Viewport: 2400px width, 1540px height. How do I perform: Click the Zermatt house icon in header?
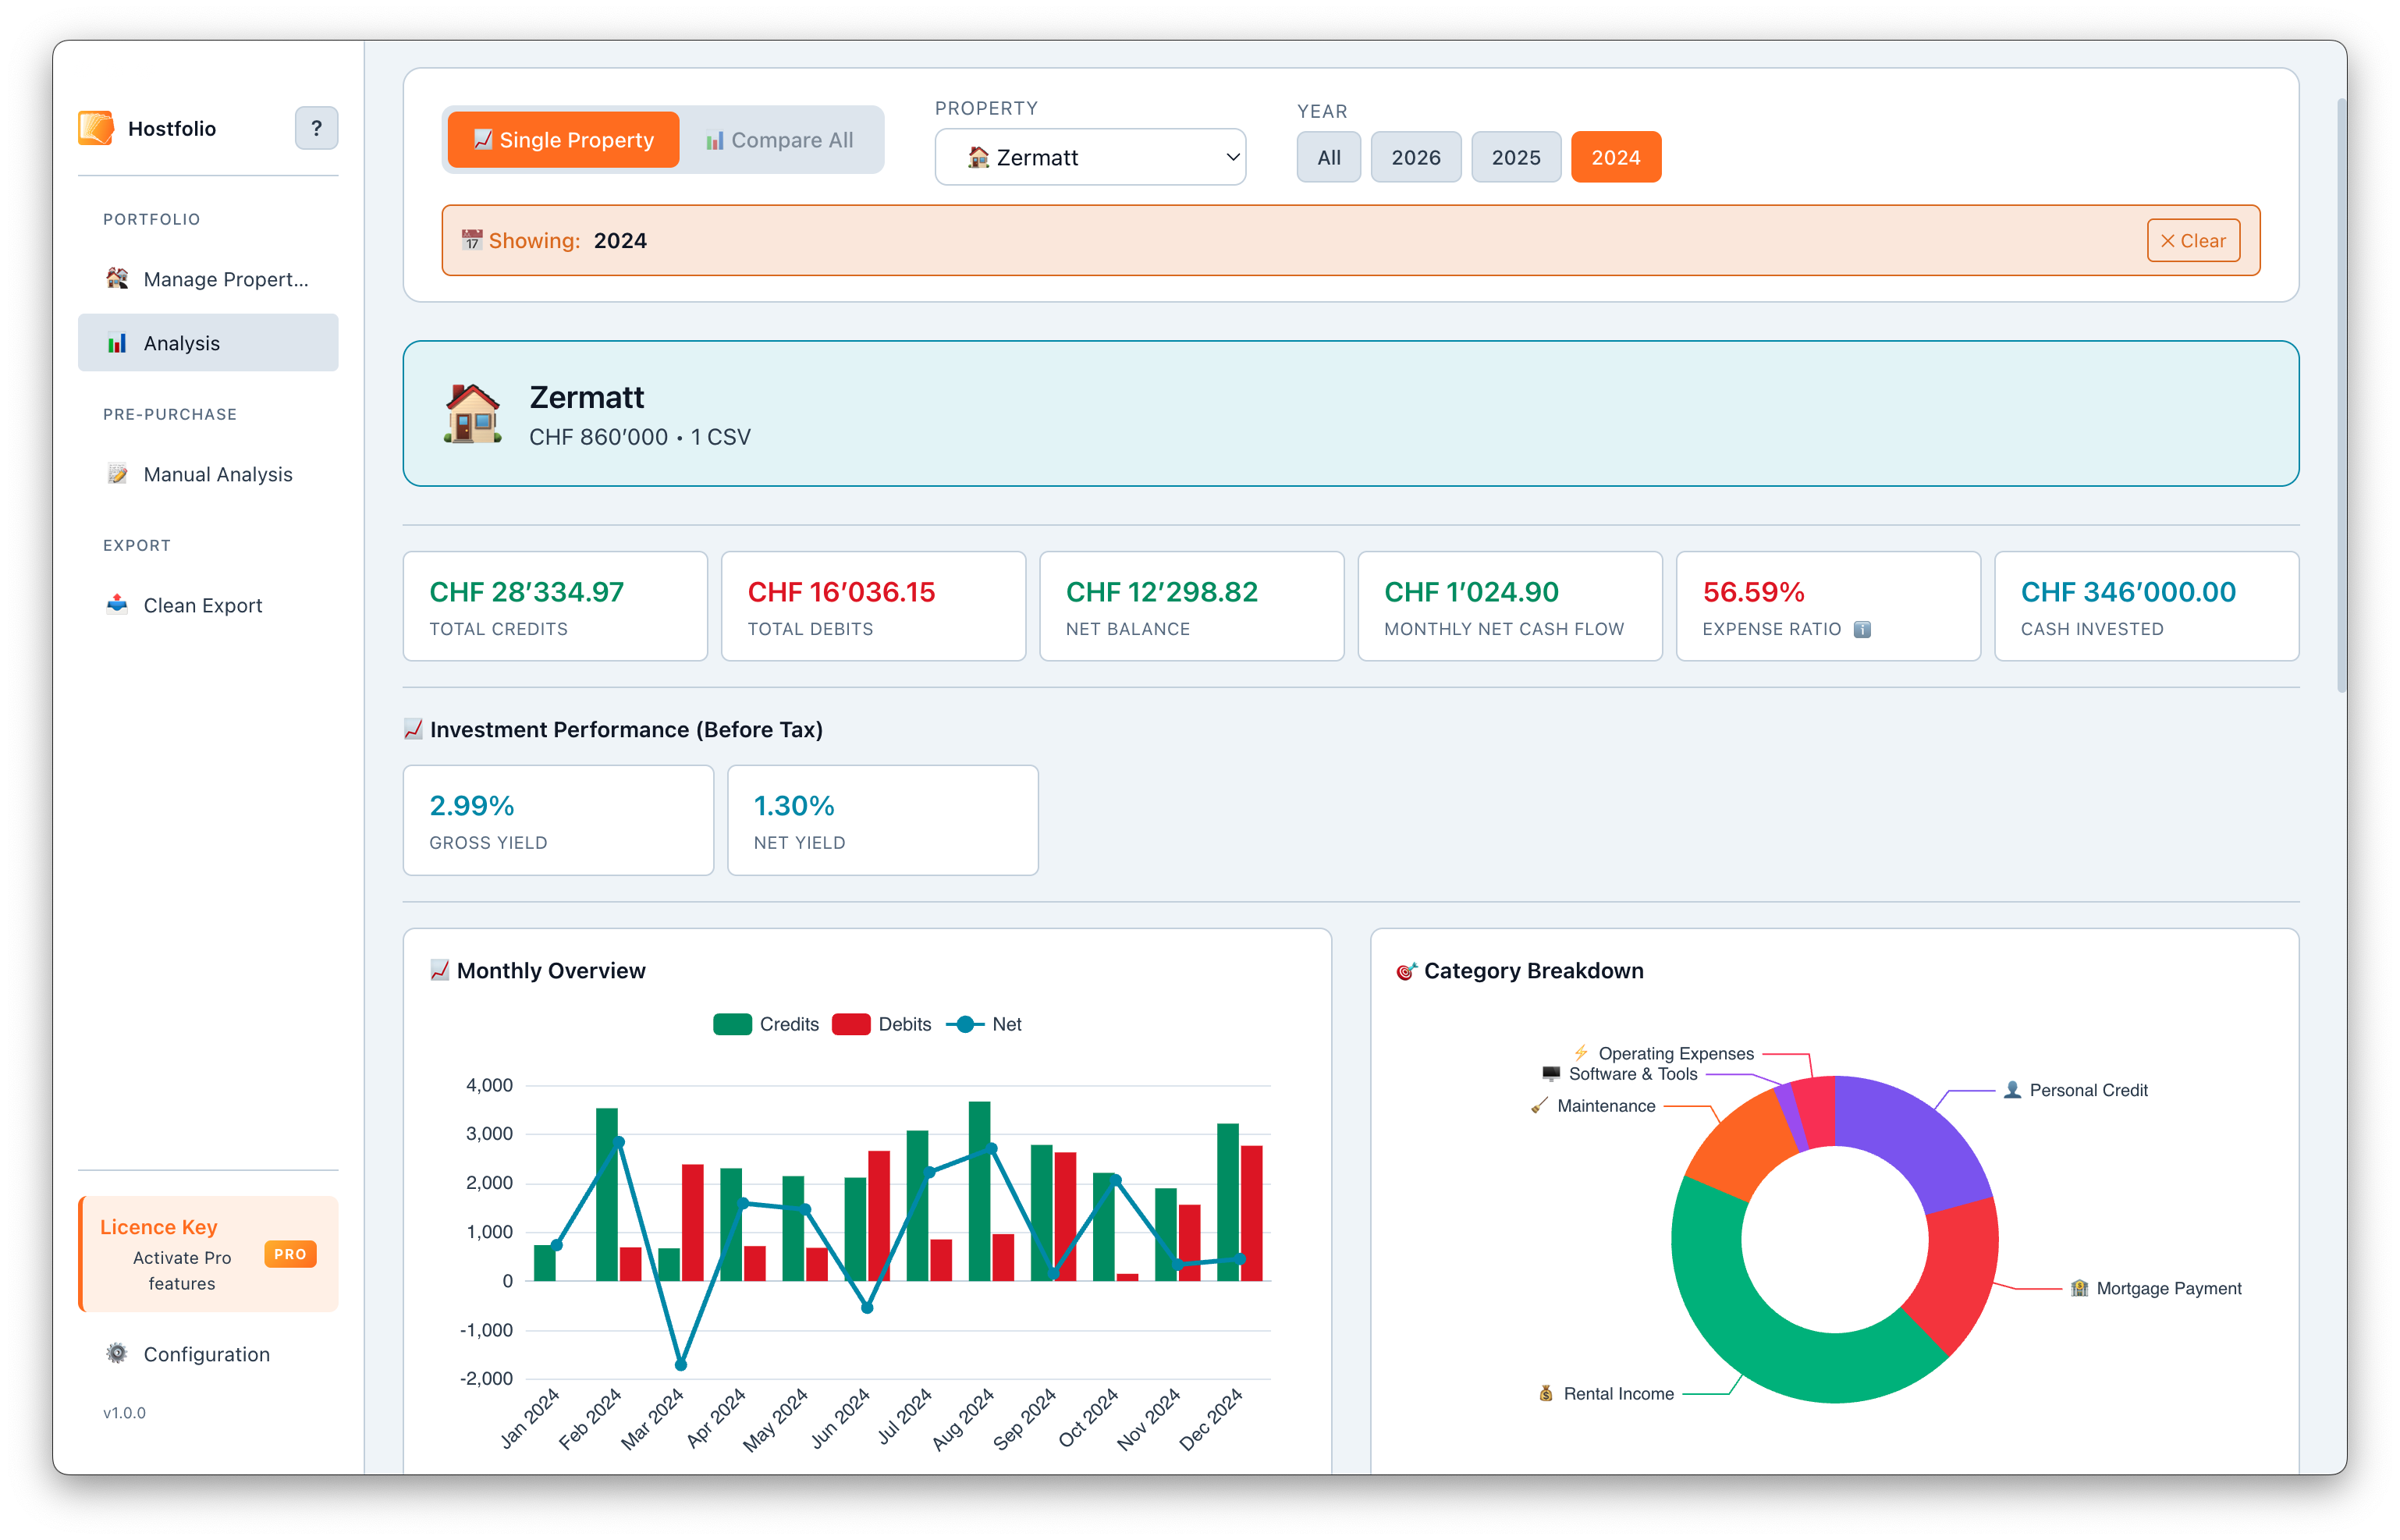[473, 414]
